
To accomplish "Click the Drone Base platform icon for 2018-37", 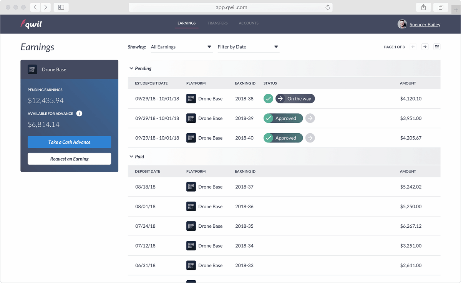I will click(191, 187).
